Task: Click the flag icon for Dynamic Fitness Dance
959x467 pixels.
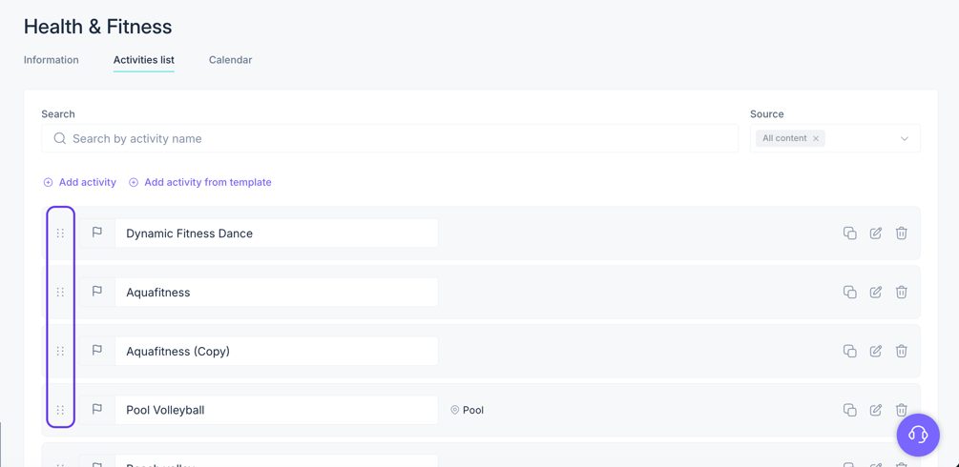Action: (x=96, y=233)
